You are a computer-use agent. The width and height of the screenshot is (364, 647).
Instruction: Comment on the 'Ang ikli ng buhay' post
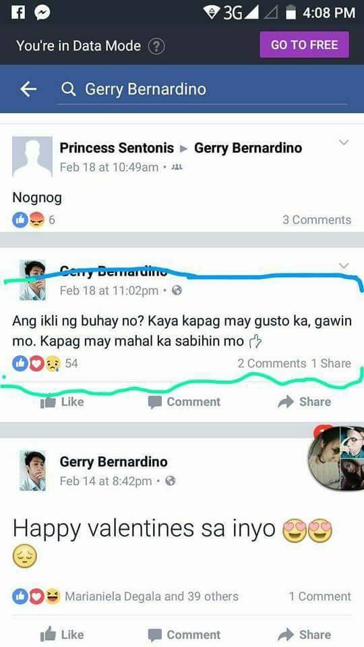(x=184, y=402)
